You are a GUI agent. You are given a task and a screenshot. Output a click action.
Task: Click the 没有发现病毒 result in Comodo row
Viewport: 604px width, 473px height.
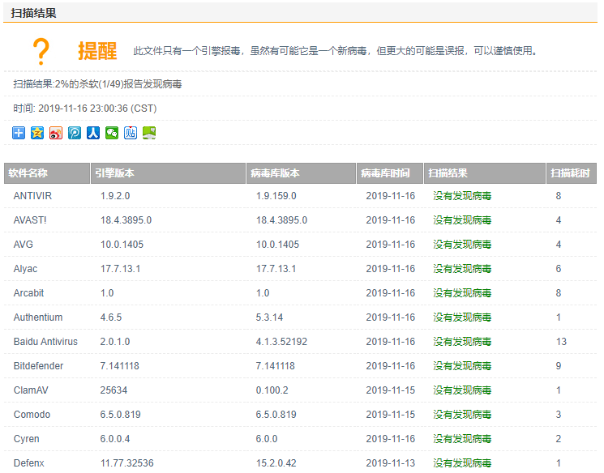point(462,415)
